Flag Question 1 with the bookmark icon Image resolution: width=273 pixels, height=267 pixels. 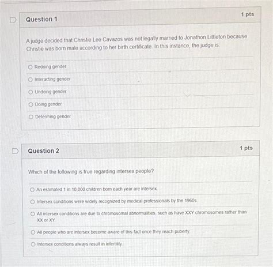(x=13, y=20)
